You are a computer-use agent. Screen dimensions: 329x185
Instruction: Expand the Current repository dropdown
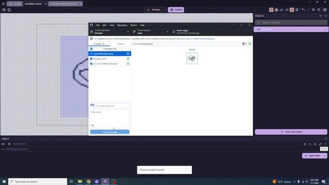click(x=109, y=32)
